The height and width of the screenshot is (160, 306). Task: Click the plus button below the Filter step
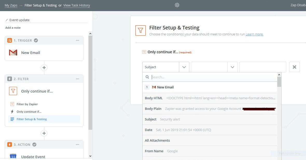pos(44,133)
